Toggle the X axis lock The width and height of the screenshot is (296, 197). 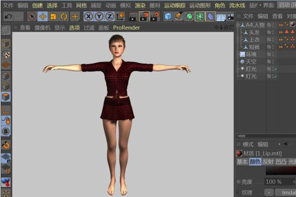pos(88,16)
